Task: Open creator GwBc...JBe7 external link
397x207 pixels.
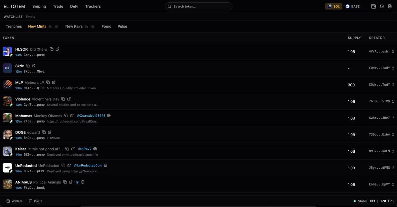Action: pos(393,118)
